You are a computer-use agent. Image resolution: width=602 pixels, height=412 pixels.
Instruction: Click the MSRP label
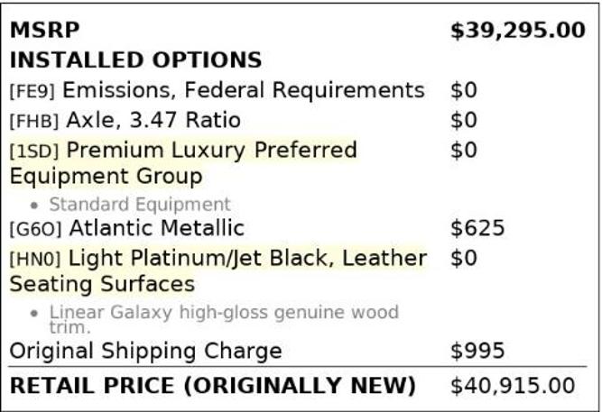(x=45, y=31)
